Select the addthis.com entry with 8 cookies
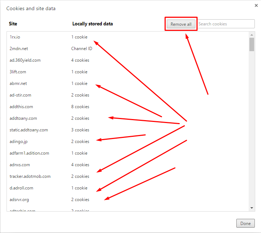261x233 pixels. click(21, 107)
